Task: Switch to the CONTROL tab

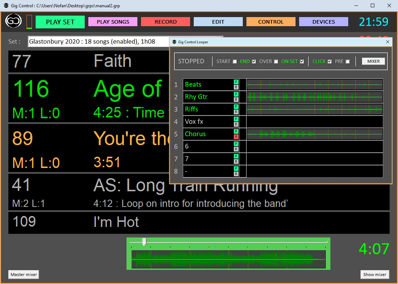Action: click(271, 22)
